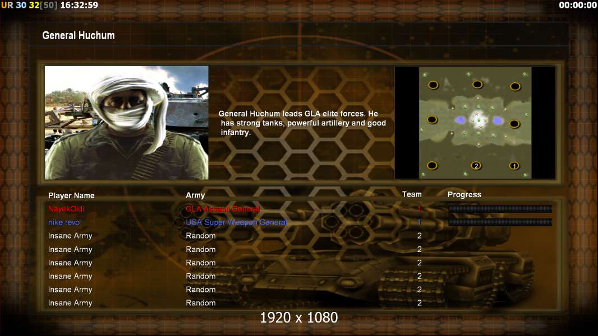The height and width of the screenshot is (336, 598).
Task: Click the General Huchum description paragraph
Action: point(302,123)
